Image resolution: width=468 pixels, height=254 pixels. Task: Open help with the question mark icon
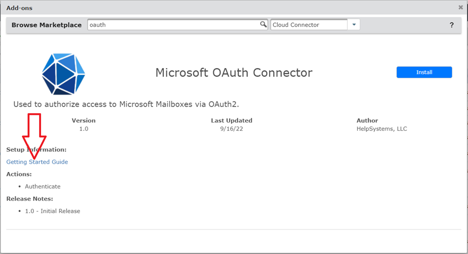point(451,25)
